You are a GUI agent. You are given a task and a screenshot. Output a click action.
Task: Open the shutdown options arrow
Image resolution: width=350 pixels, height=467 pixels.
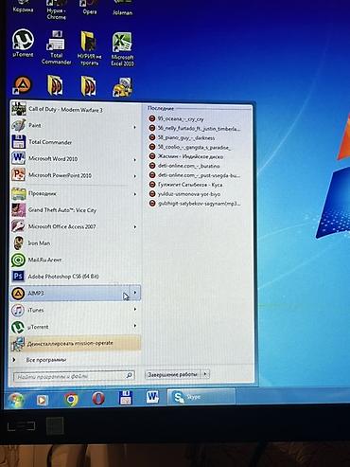205,374
